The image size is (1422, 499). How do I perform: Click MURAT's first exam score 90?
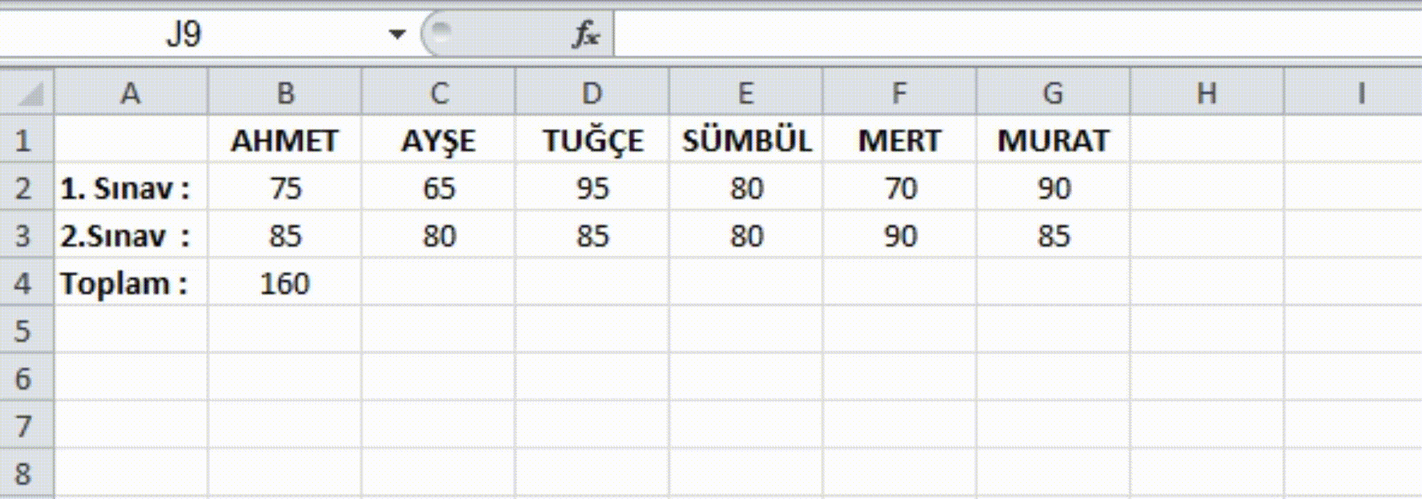(x=1053, y=189)
